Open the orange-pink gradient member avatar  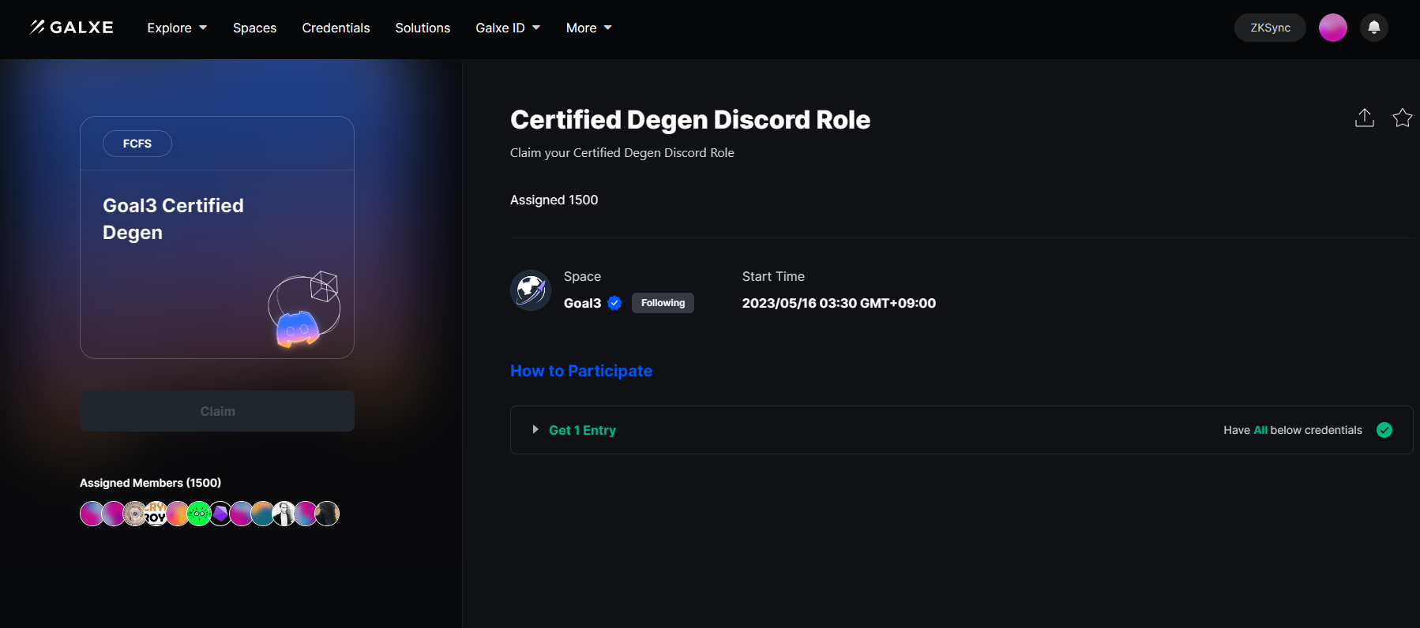(x=177, y=514)
